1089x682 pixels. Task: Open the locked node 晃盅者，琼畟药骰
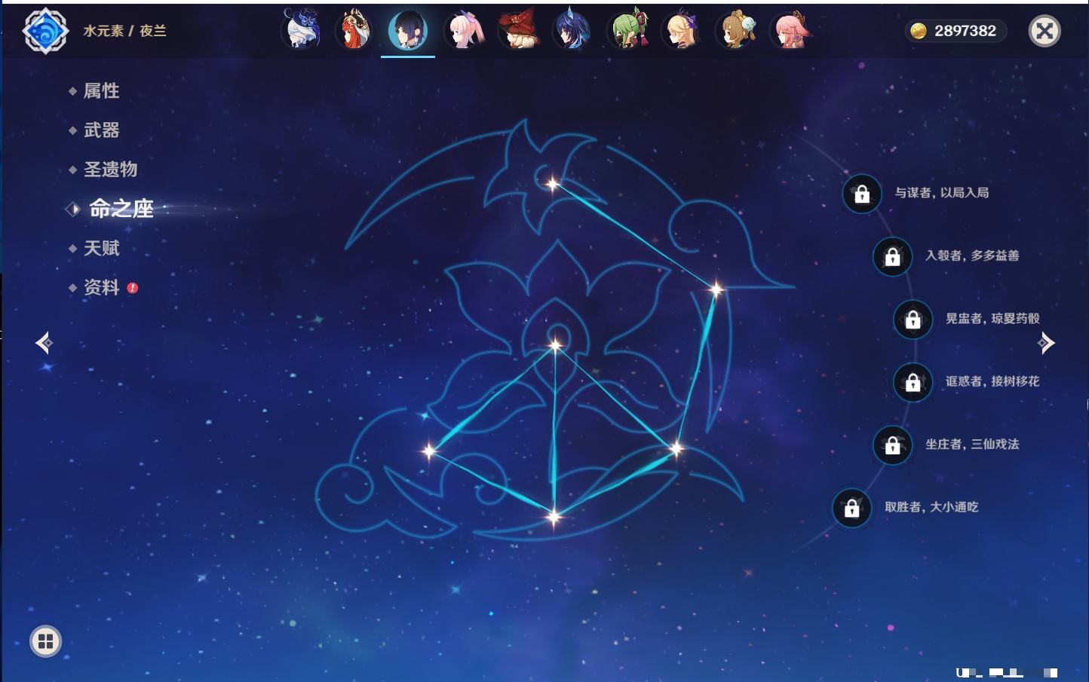coord(913,320)
